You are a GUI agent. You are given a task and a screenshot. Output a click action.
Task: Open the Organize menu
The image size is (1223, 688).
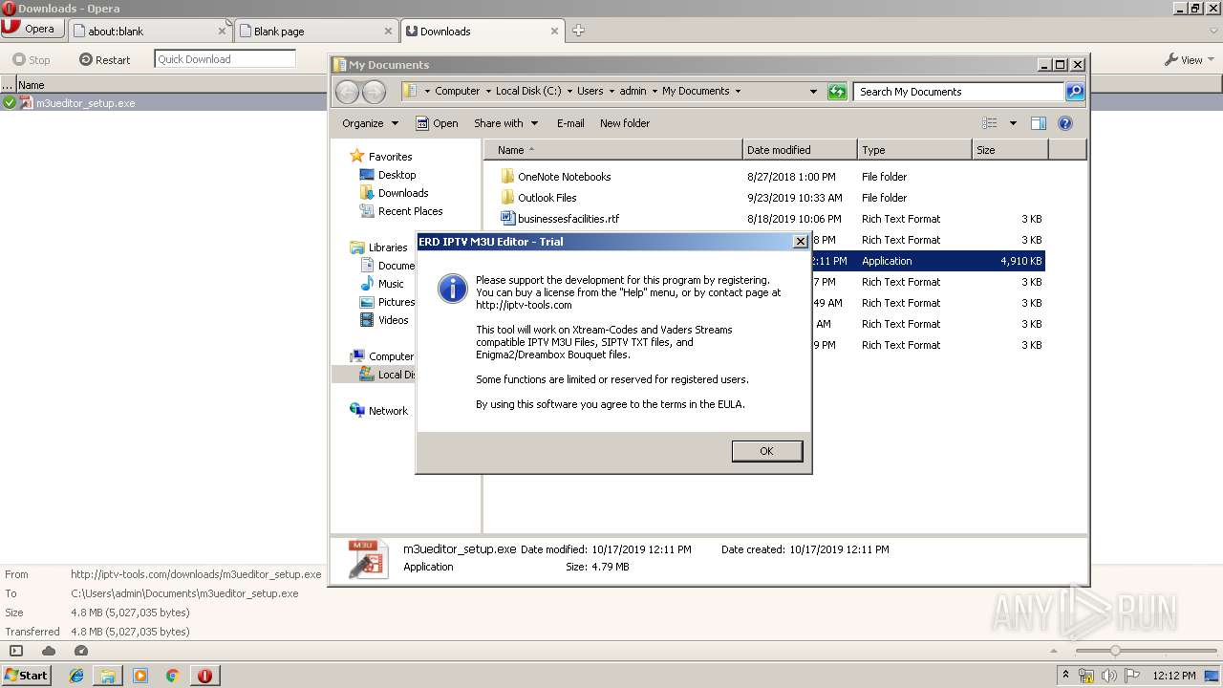370,123
